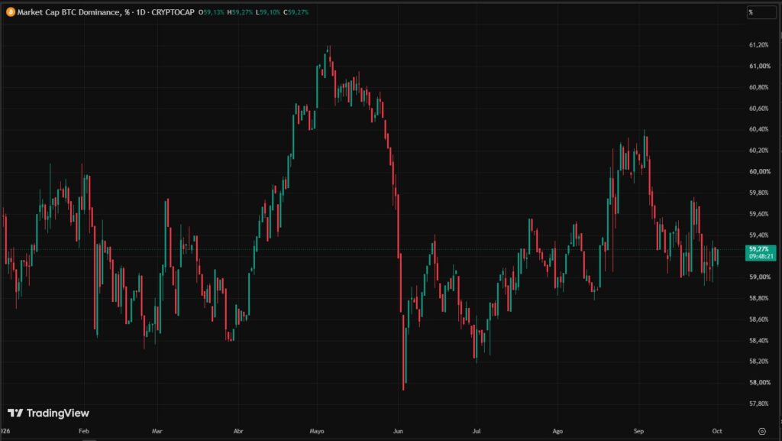Click the 60,20% price scale label
The height and width of the screenshot is (441, 782).
758,150
